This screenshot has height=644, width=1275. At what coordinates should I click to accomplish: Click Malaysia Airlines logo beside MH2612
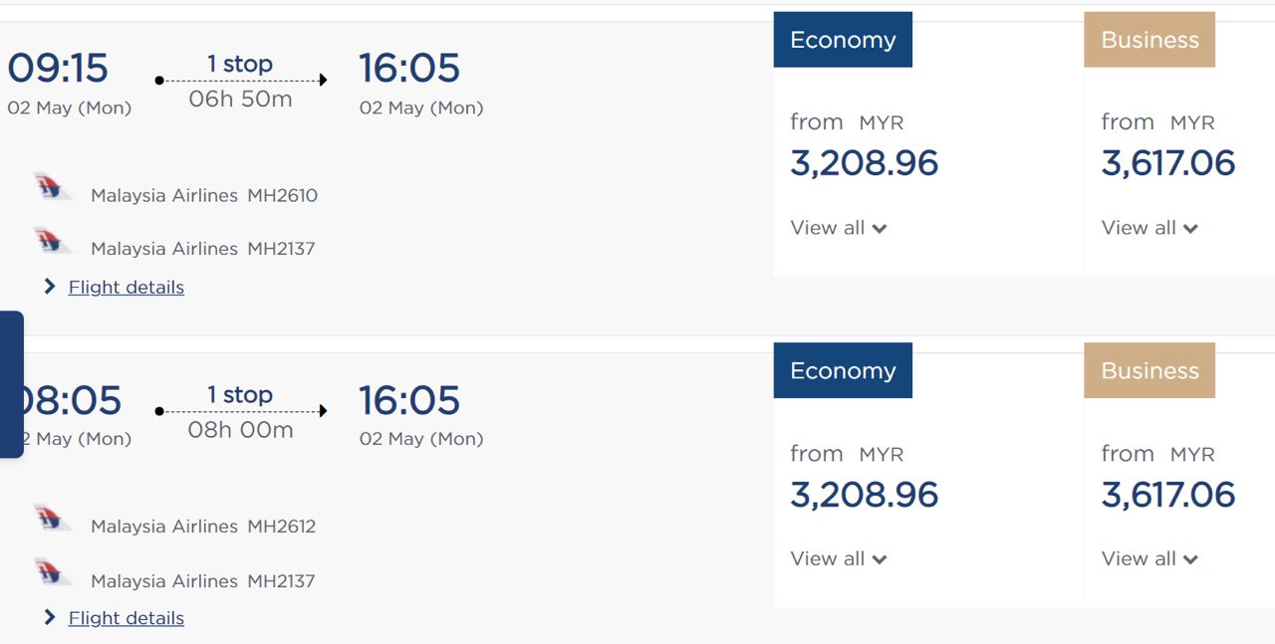(x=52, y=519)
